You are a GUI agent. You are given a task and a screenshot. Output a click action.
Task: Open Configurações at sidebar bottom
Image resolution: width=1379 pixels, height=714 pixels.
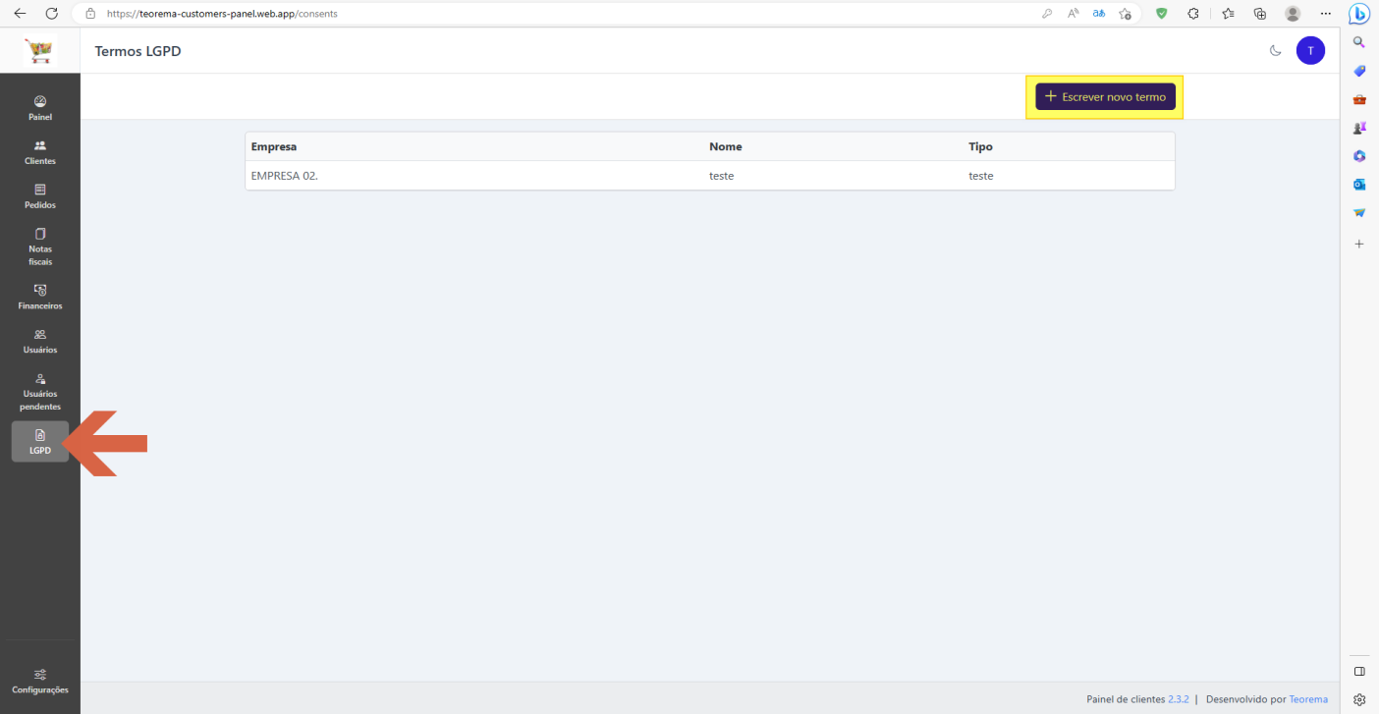40,682
